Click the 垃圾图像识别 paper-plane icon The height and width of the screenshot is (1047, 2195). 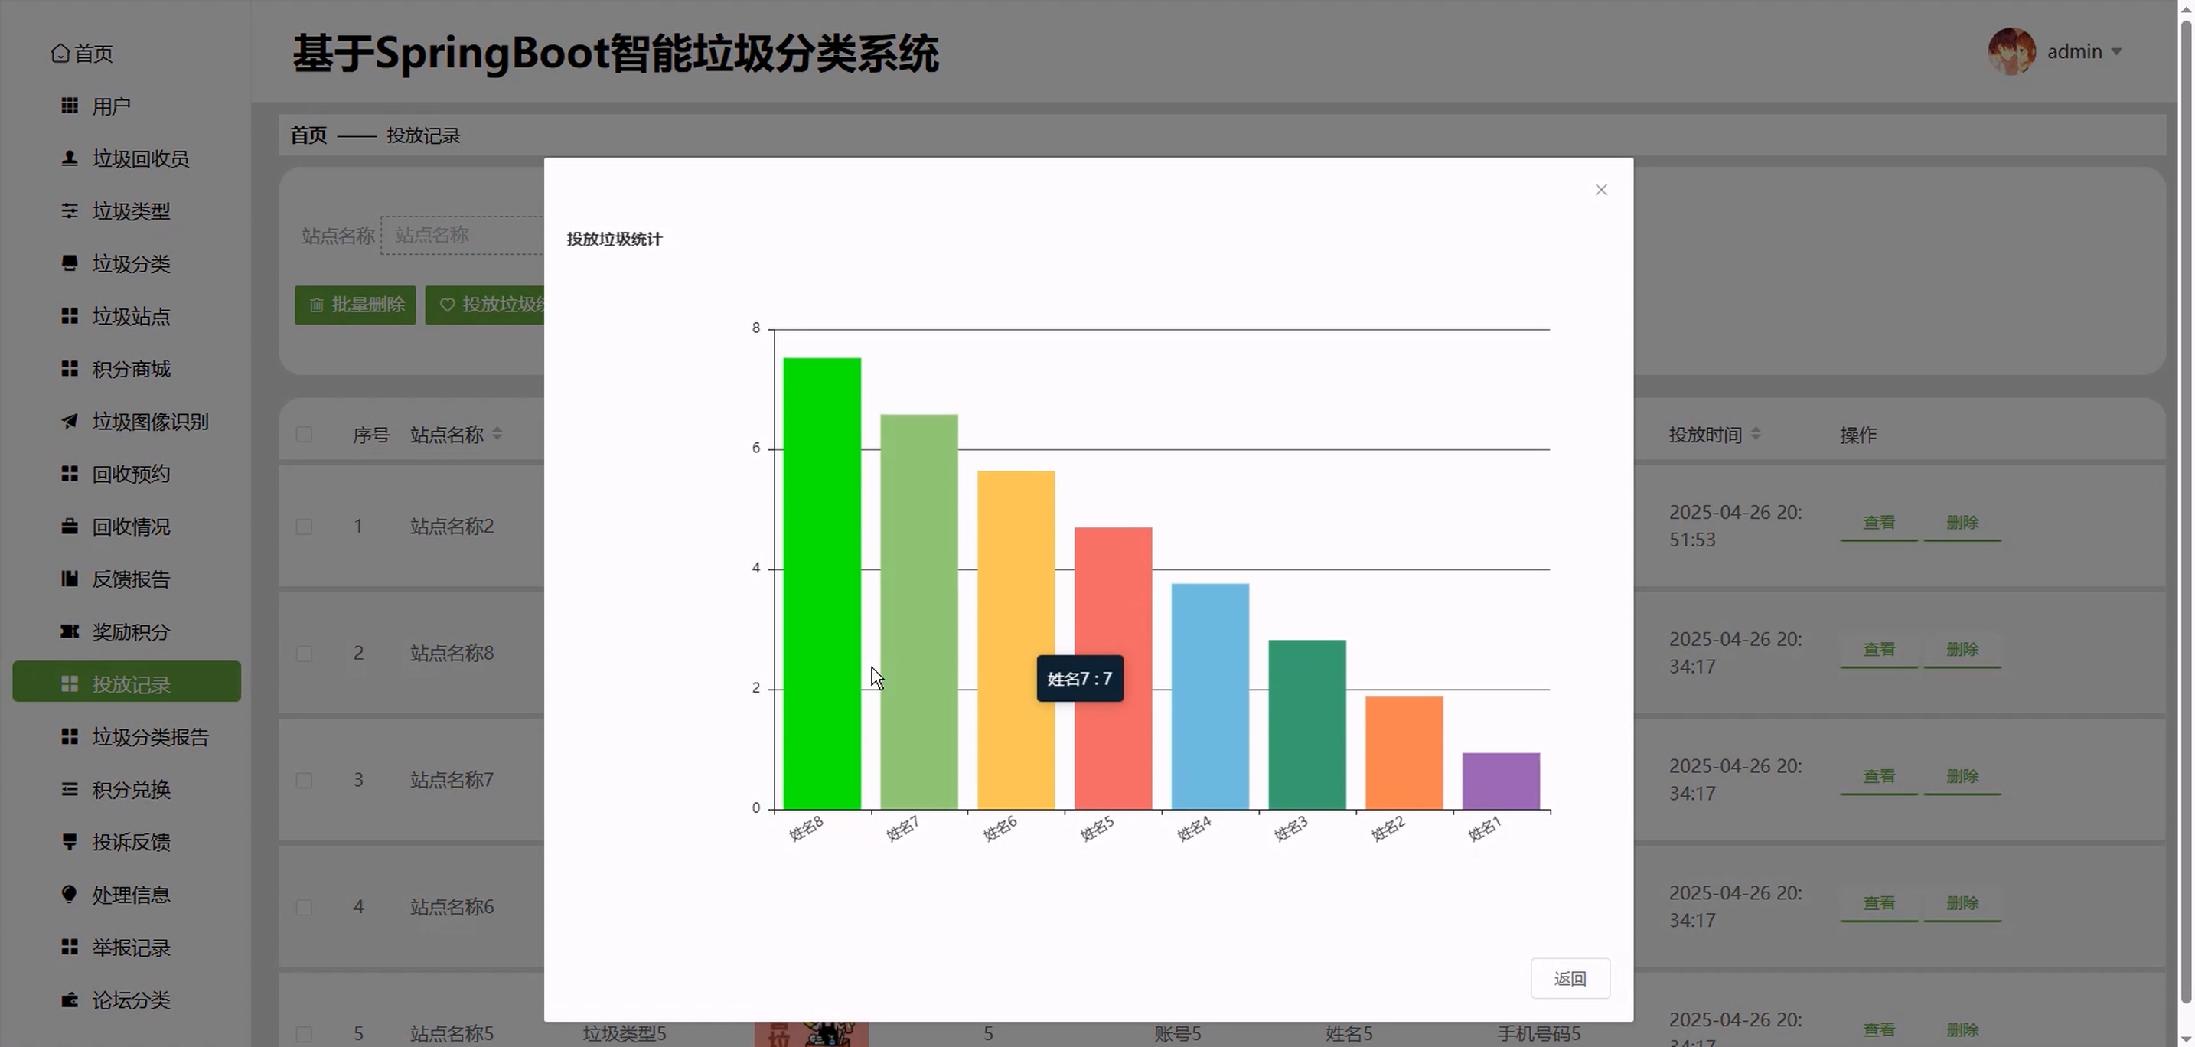pyautogui.click(x=70, y=421)
